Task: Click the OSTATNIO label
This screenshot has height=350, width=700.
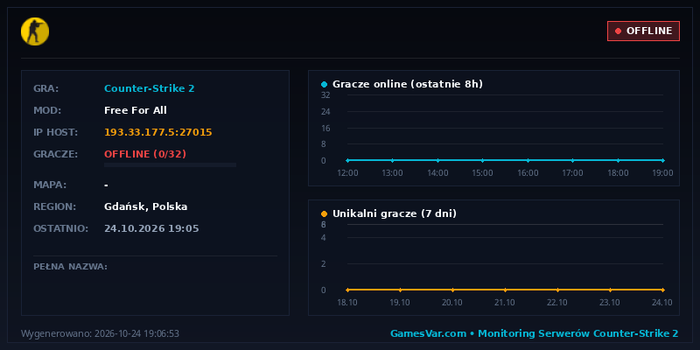Action: 61,228
